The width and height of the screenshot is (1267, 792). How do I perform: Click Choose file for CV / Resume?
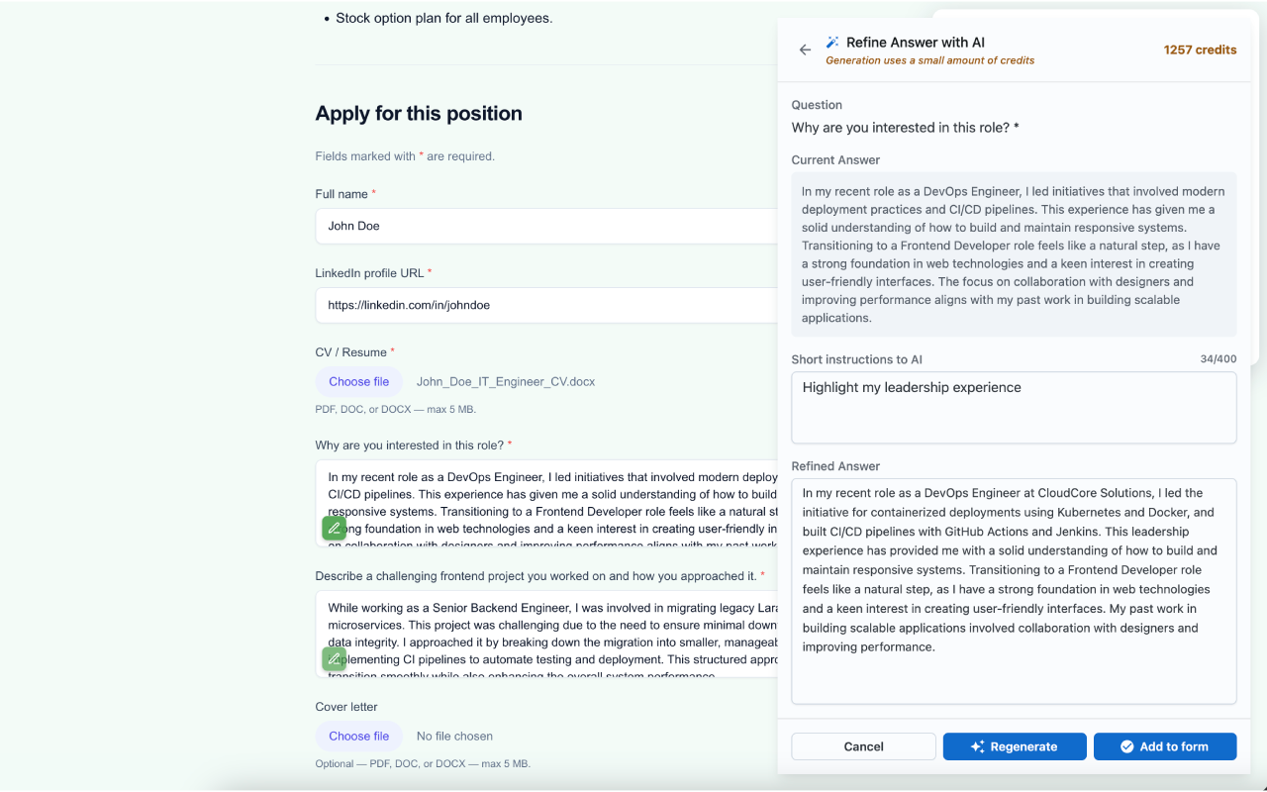coord(358,381)
